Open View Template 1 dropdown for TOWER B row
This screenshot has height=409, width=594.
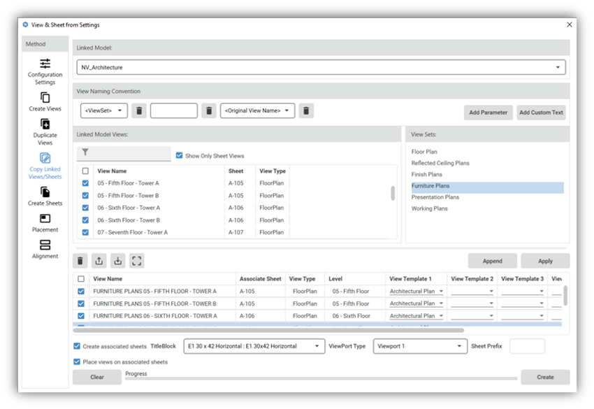click(416, 303)
